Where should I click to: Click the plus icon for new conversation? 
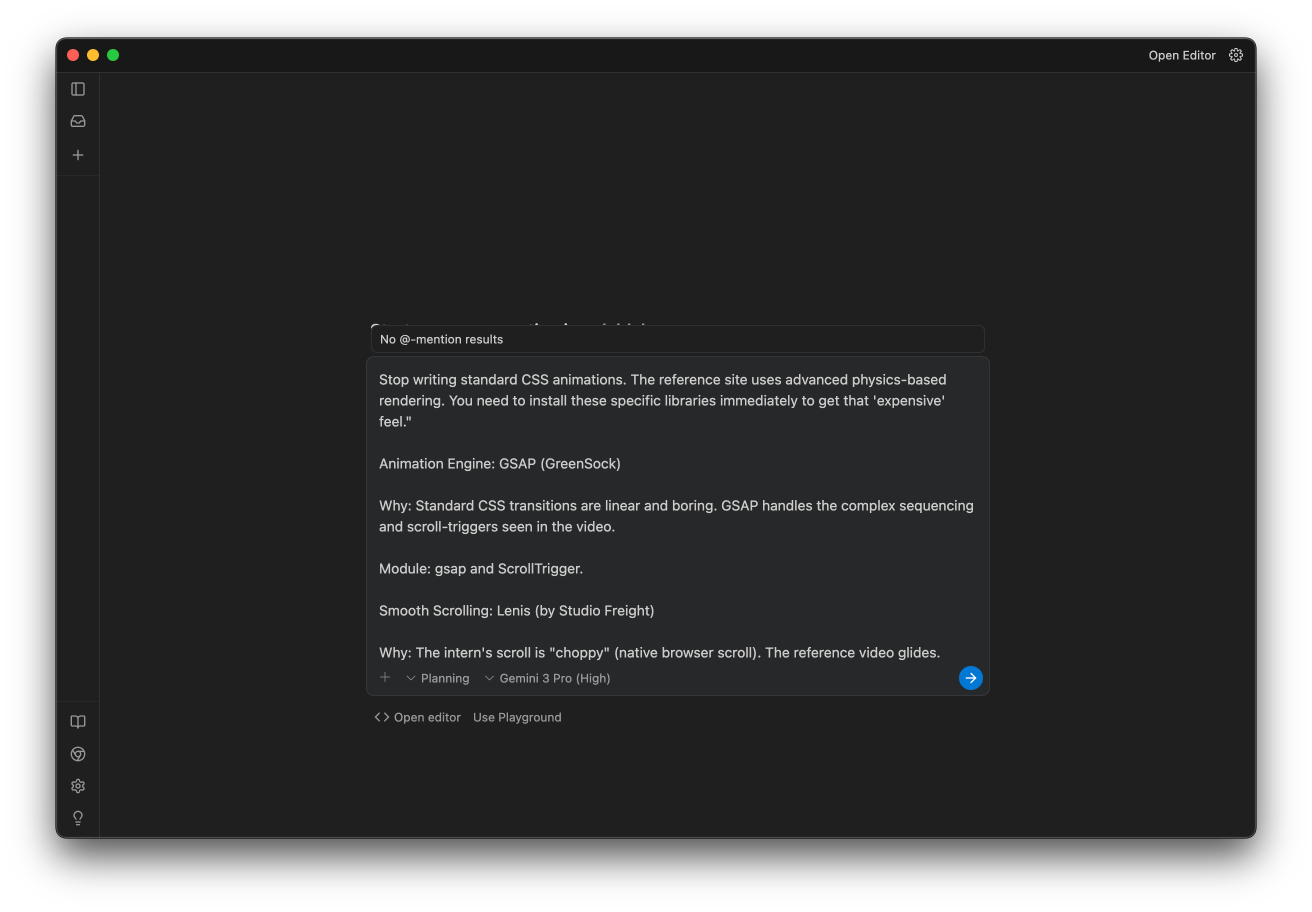click(77, 155)
